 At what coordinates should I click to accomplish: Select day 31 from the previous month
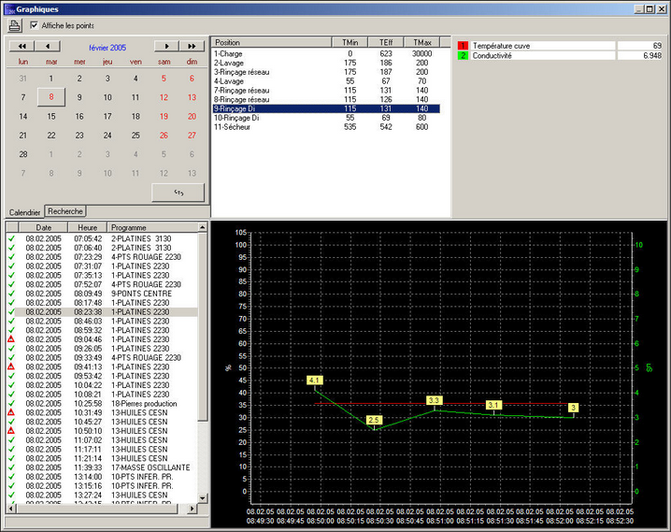point(23,79)
